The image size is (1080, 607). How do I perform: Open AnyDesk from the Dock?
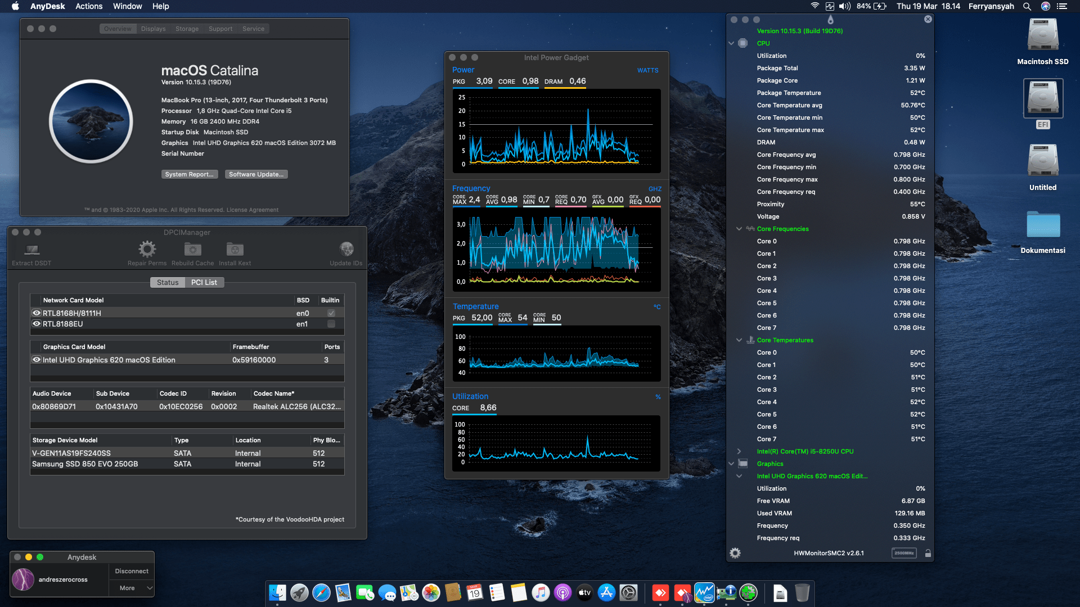(660, 593)
